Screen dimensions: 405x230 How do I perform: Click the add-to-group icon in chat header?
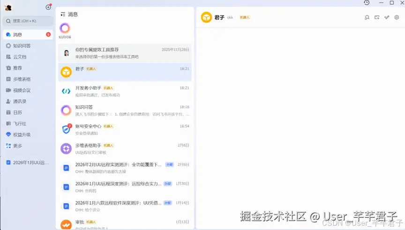click(x=377, y=17)
